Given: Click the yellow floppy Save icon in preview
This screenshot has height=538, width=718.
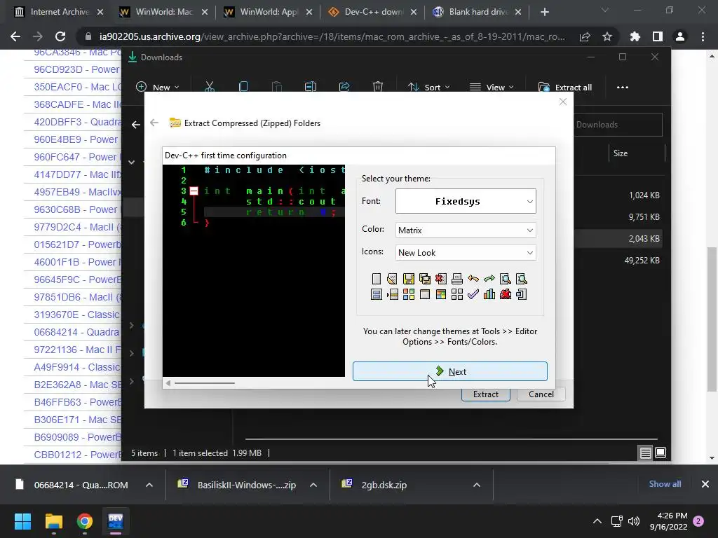Looking at the screenshot, I should [409, 279].
